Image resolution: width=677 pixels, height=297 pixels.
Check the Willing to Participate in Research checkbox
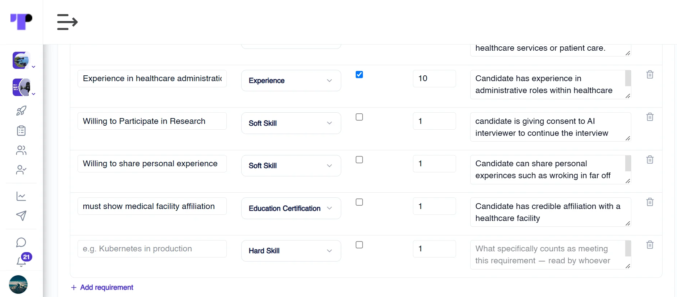359,117
